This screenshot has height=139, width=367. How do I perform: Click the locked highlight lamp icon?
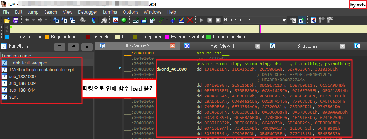(x=104, y=20)
